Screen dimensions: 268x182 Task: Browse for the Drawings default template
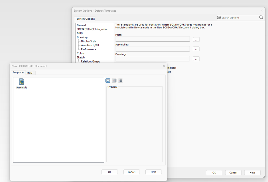[196, 59]
